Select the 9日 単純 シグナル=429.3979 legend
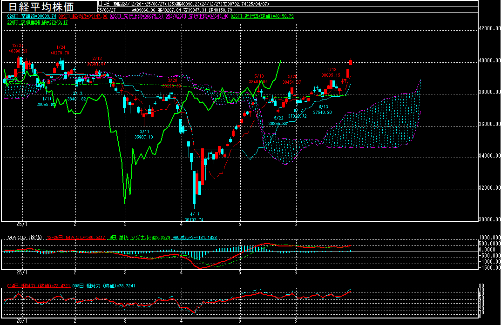This screenshot has width=501, height=325. 140,238
